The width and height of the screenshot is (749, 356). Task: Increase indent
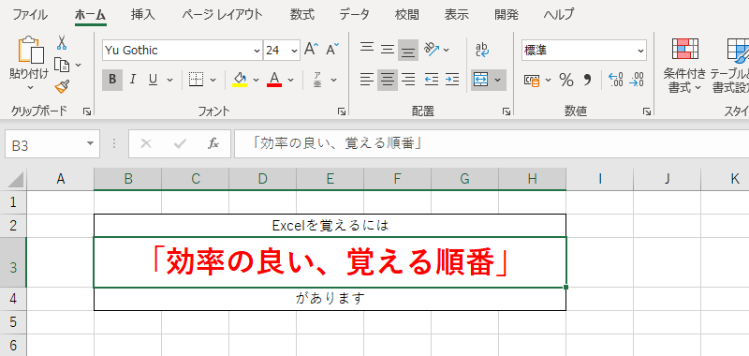(x=452, y=80)
